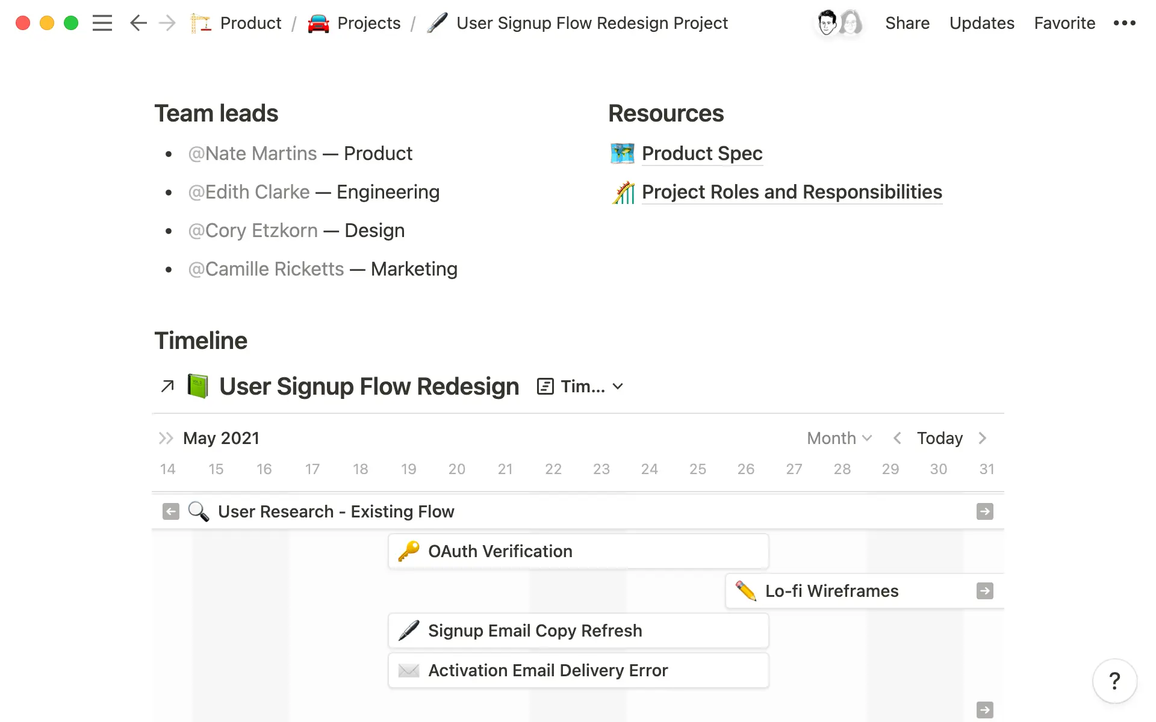This screenshot has width=1156, height=722.
Task: Toggle collapse the May 2021 timeline section
Action: pyautogui.click(x=167, y=439)
